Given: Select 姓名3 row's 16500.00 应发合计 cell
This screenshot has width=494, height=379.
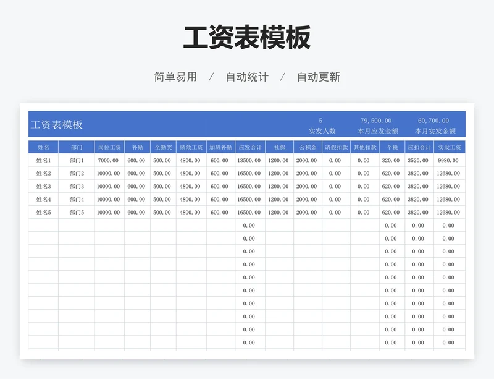Looking at the screenshot, I should click(x=250, y=186).
